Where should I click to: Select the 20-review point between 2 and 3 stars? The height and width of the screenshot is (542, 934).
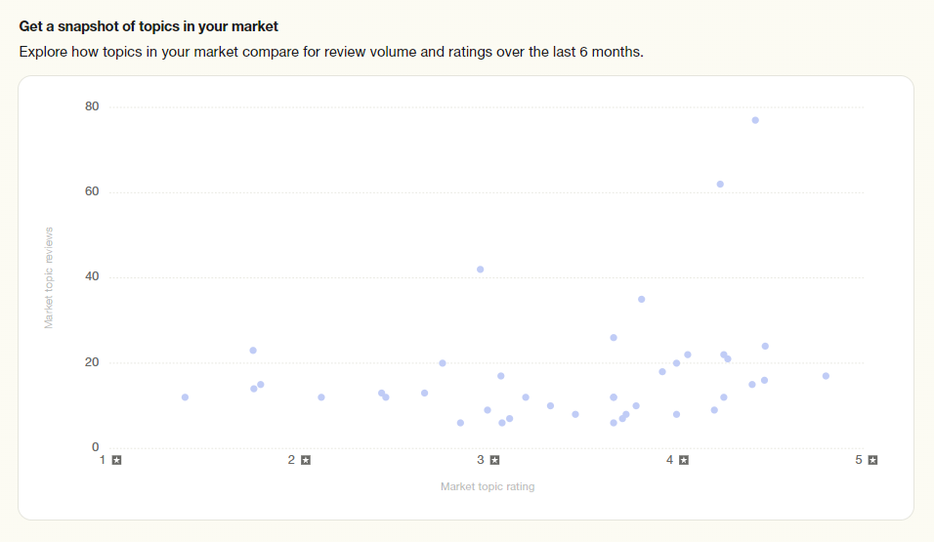[x=443, y=362]
